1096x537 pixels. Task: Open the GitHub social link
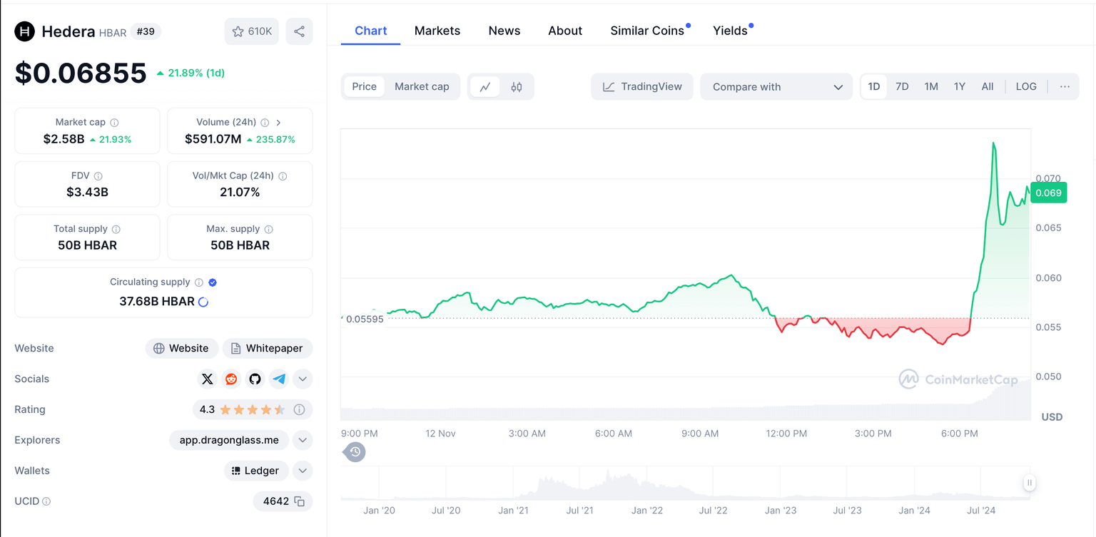point(255,379)
